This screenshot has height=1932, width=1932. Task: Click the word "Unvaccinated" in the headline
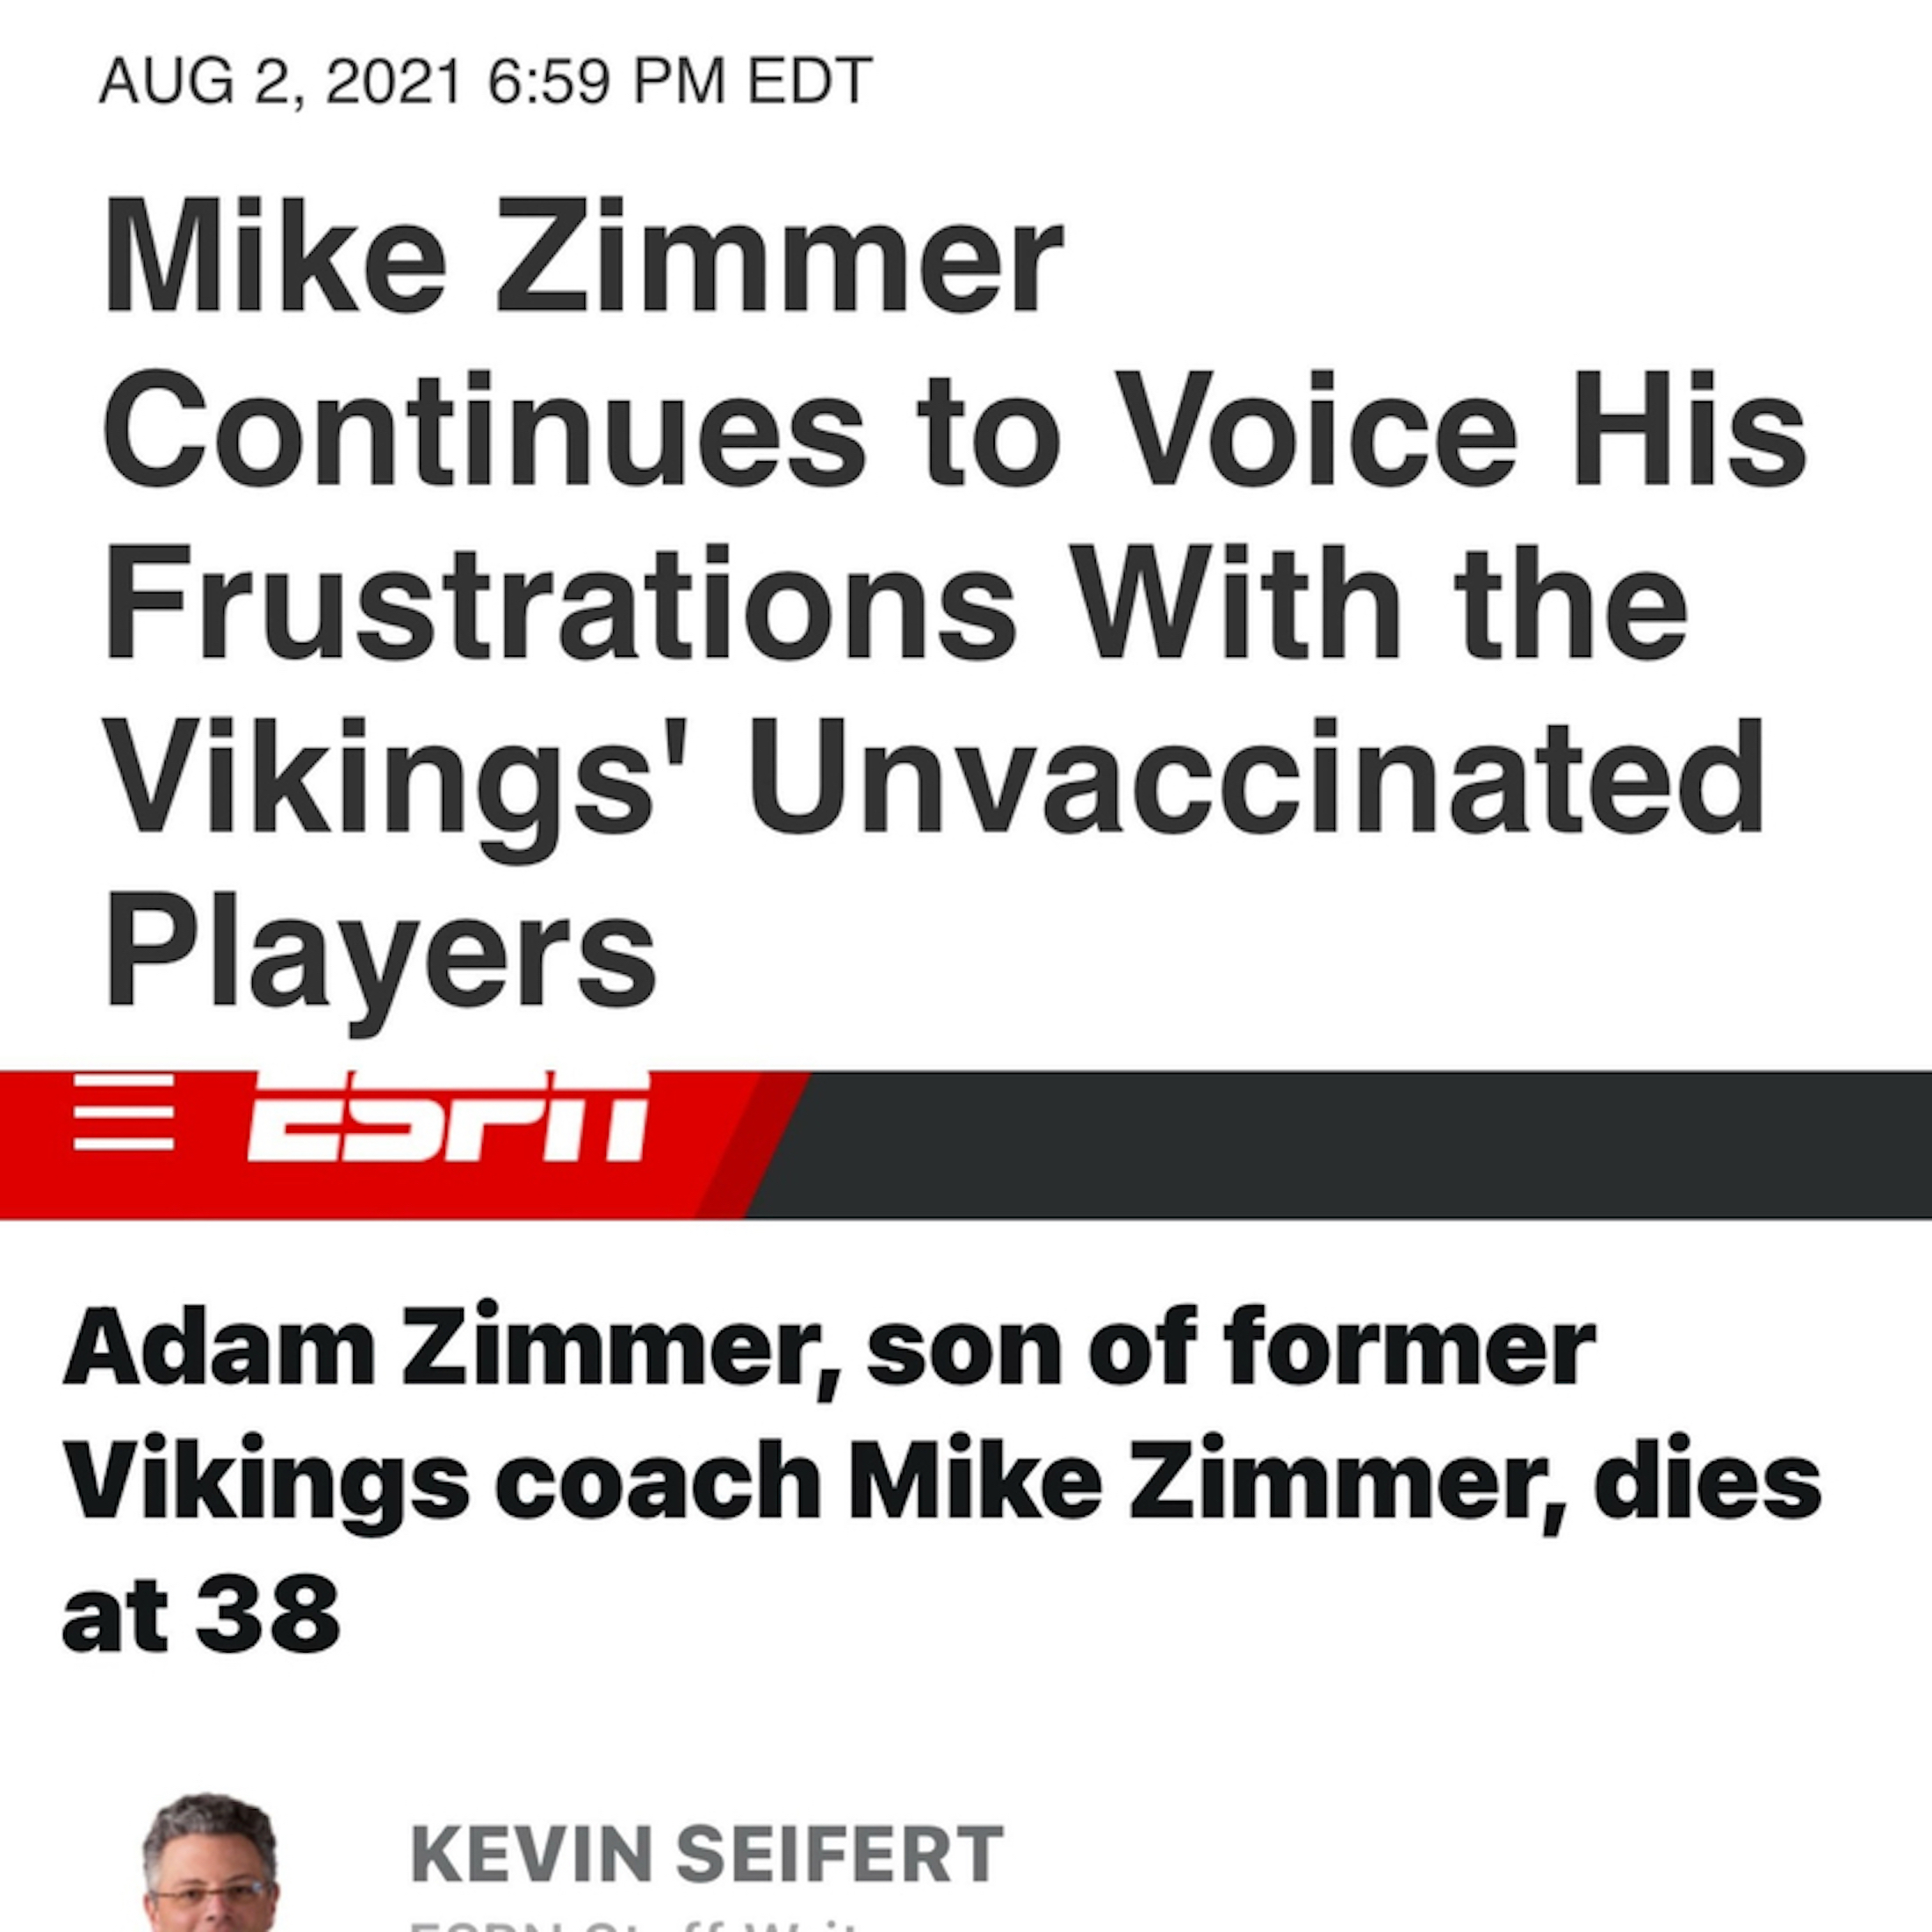1255,777
